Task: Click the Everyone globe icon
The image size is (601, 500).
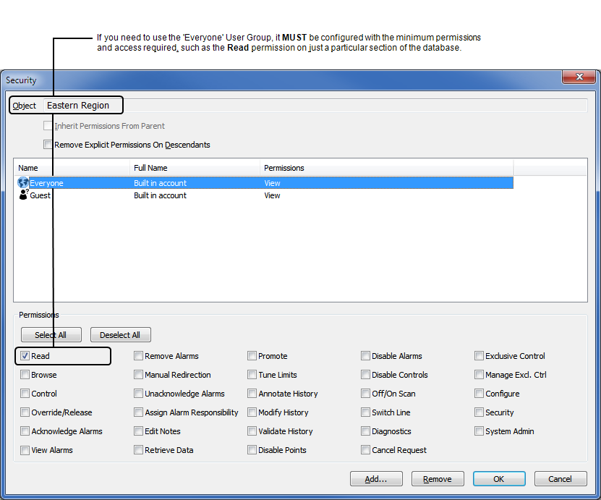Action: point(23,183)
